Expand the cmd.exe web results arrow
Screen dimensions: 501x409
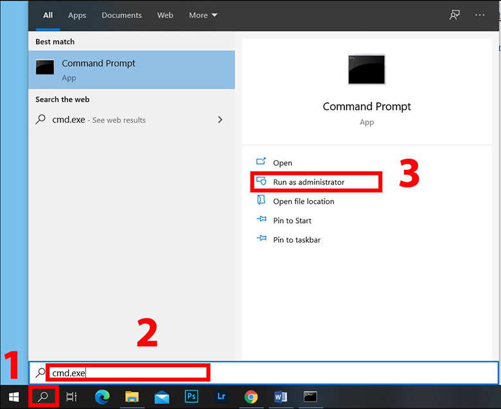[220, 120]
